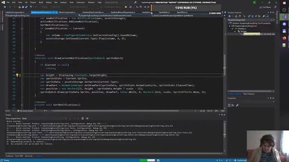Switch to KeyBoardMousePlayerInput.cs tab
The width and height of the screenshot is (289, 162).
pyautogui.click(x=123, y=12)
